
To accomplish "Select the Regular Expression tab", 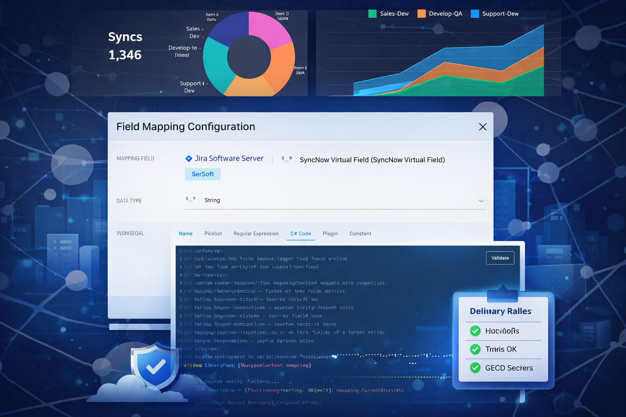I will coord(256,233).
